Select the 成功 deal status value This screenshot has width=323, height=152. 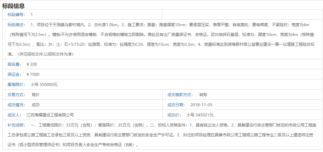point(35,105)
